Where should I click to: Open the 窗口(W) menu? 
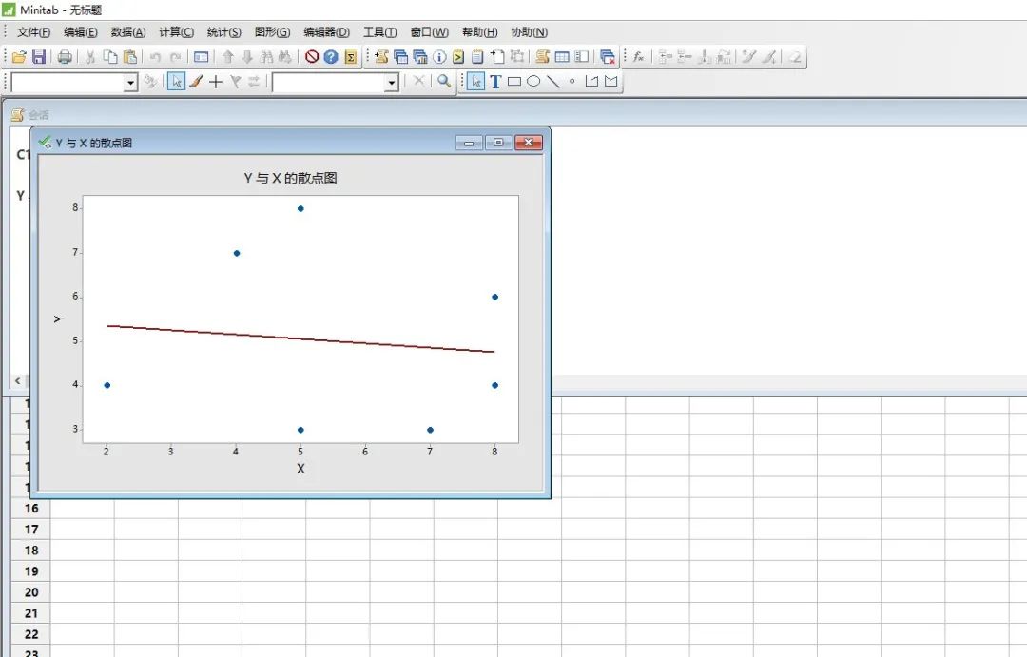pyautogui.click(x=430, y=32)
